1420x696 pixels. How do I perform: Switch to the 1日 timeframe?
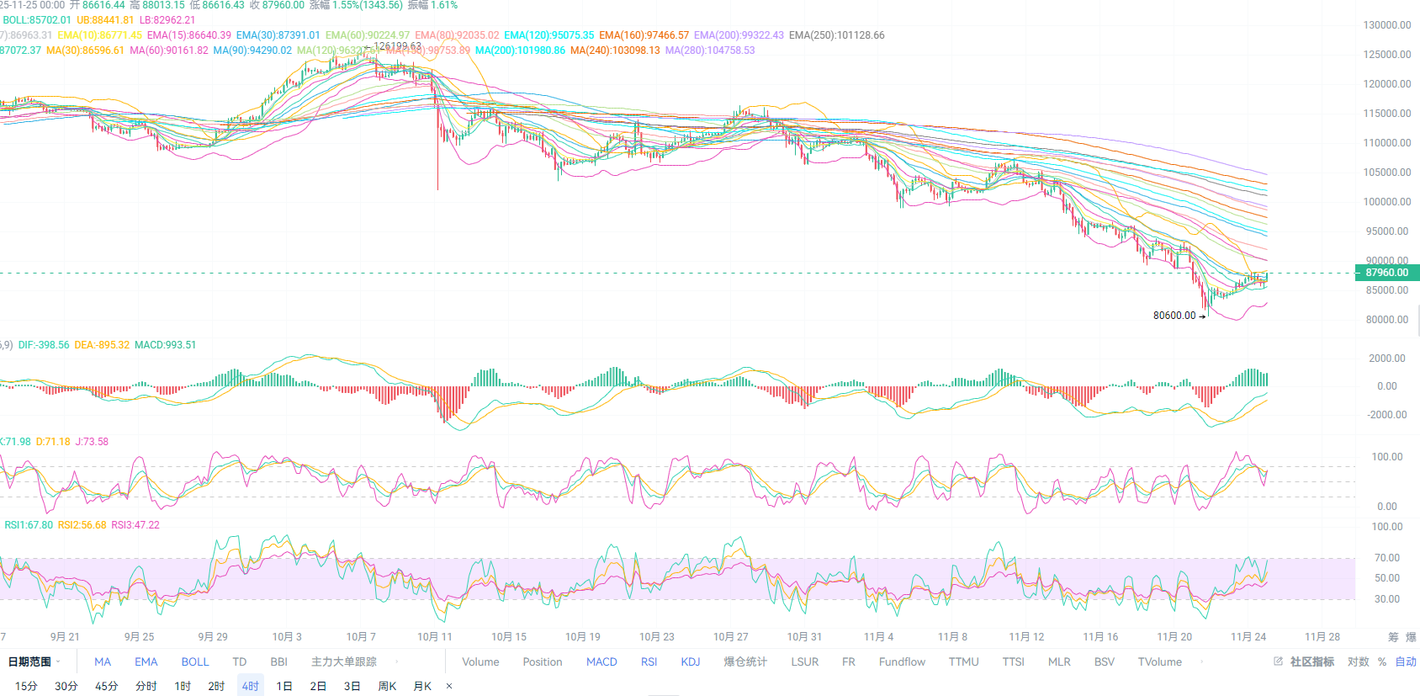click(x=284, y=686)
